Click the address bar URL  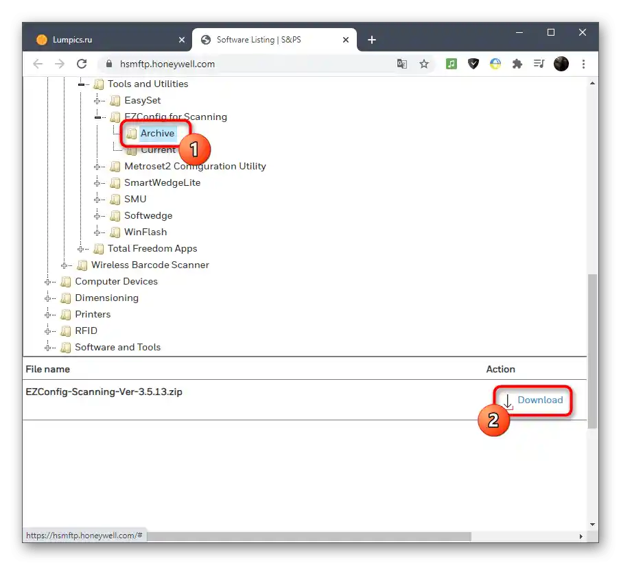(167, 64)
